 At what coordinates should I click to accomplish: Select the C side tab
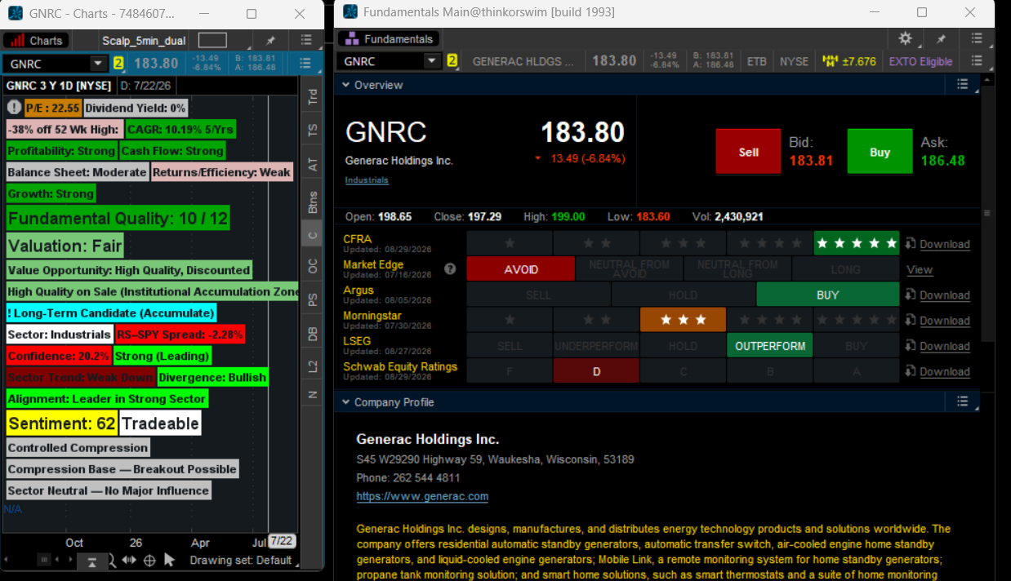[312, 235]
